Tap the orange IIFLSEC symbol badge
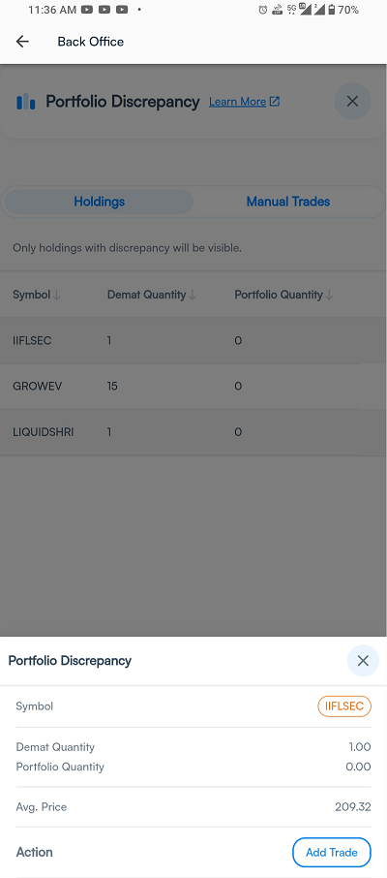Viewport: 387px width, 878px height. (x=344, y=706)
